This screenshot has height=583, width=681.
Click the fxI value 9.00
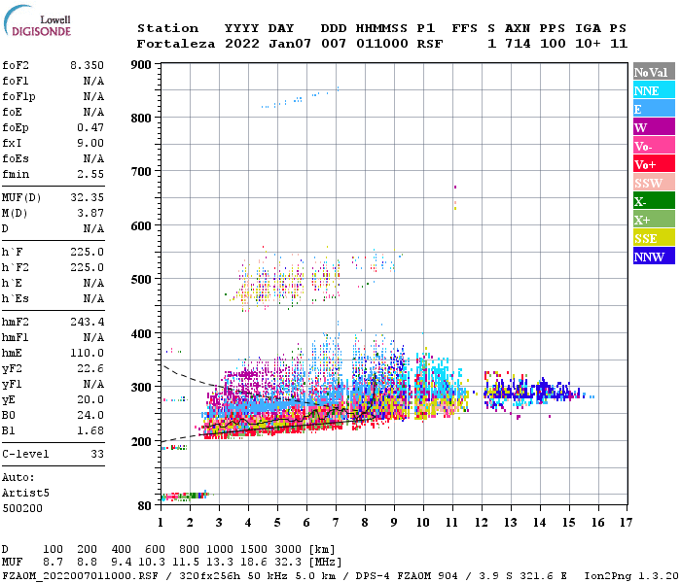pos(90,143)
